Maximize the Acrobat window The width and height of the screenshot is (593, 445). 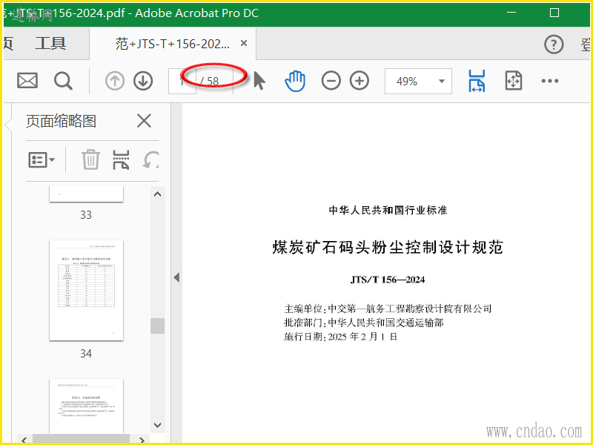(x=554, y=13)
